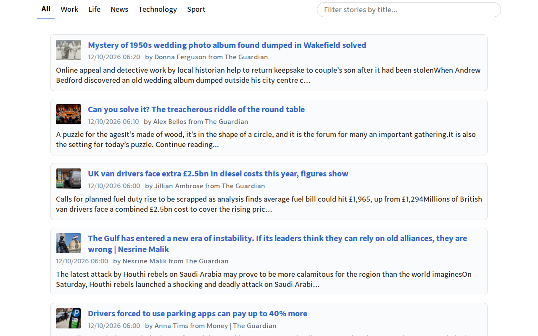This screenshot has width=538, height=336.
Task: Select the Work category tab
Action: pyautogui.click(x=69, y=9)
